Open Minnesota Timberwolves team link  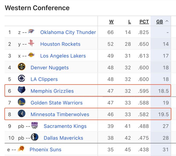click(x=60, y=114)
